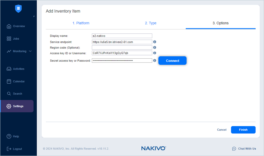Focus the Secret access key password field
Viewport: 264px width, 156px height.
point(122,60)
